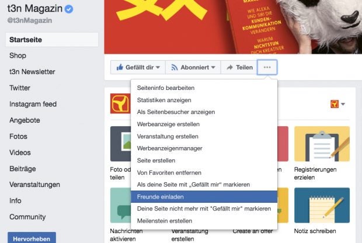
Task: Click the Foto oder Video teilen image icon
Action: 120,144
